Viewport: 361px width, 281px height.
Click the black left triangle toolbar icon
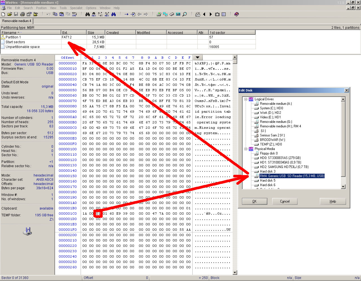204,14
